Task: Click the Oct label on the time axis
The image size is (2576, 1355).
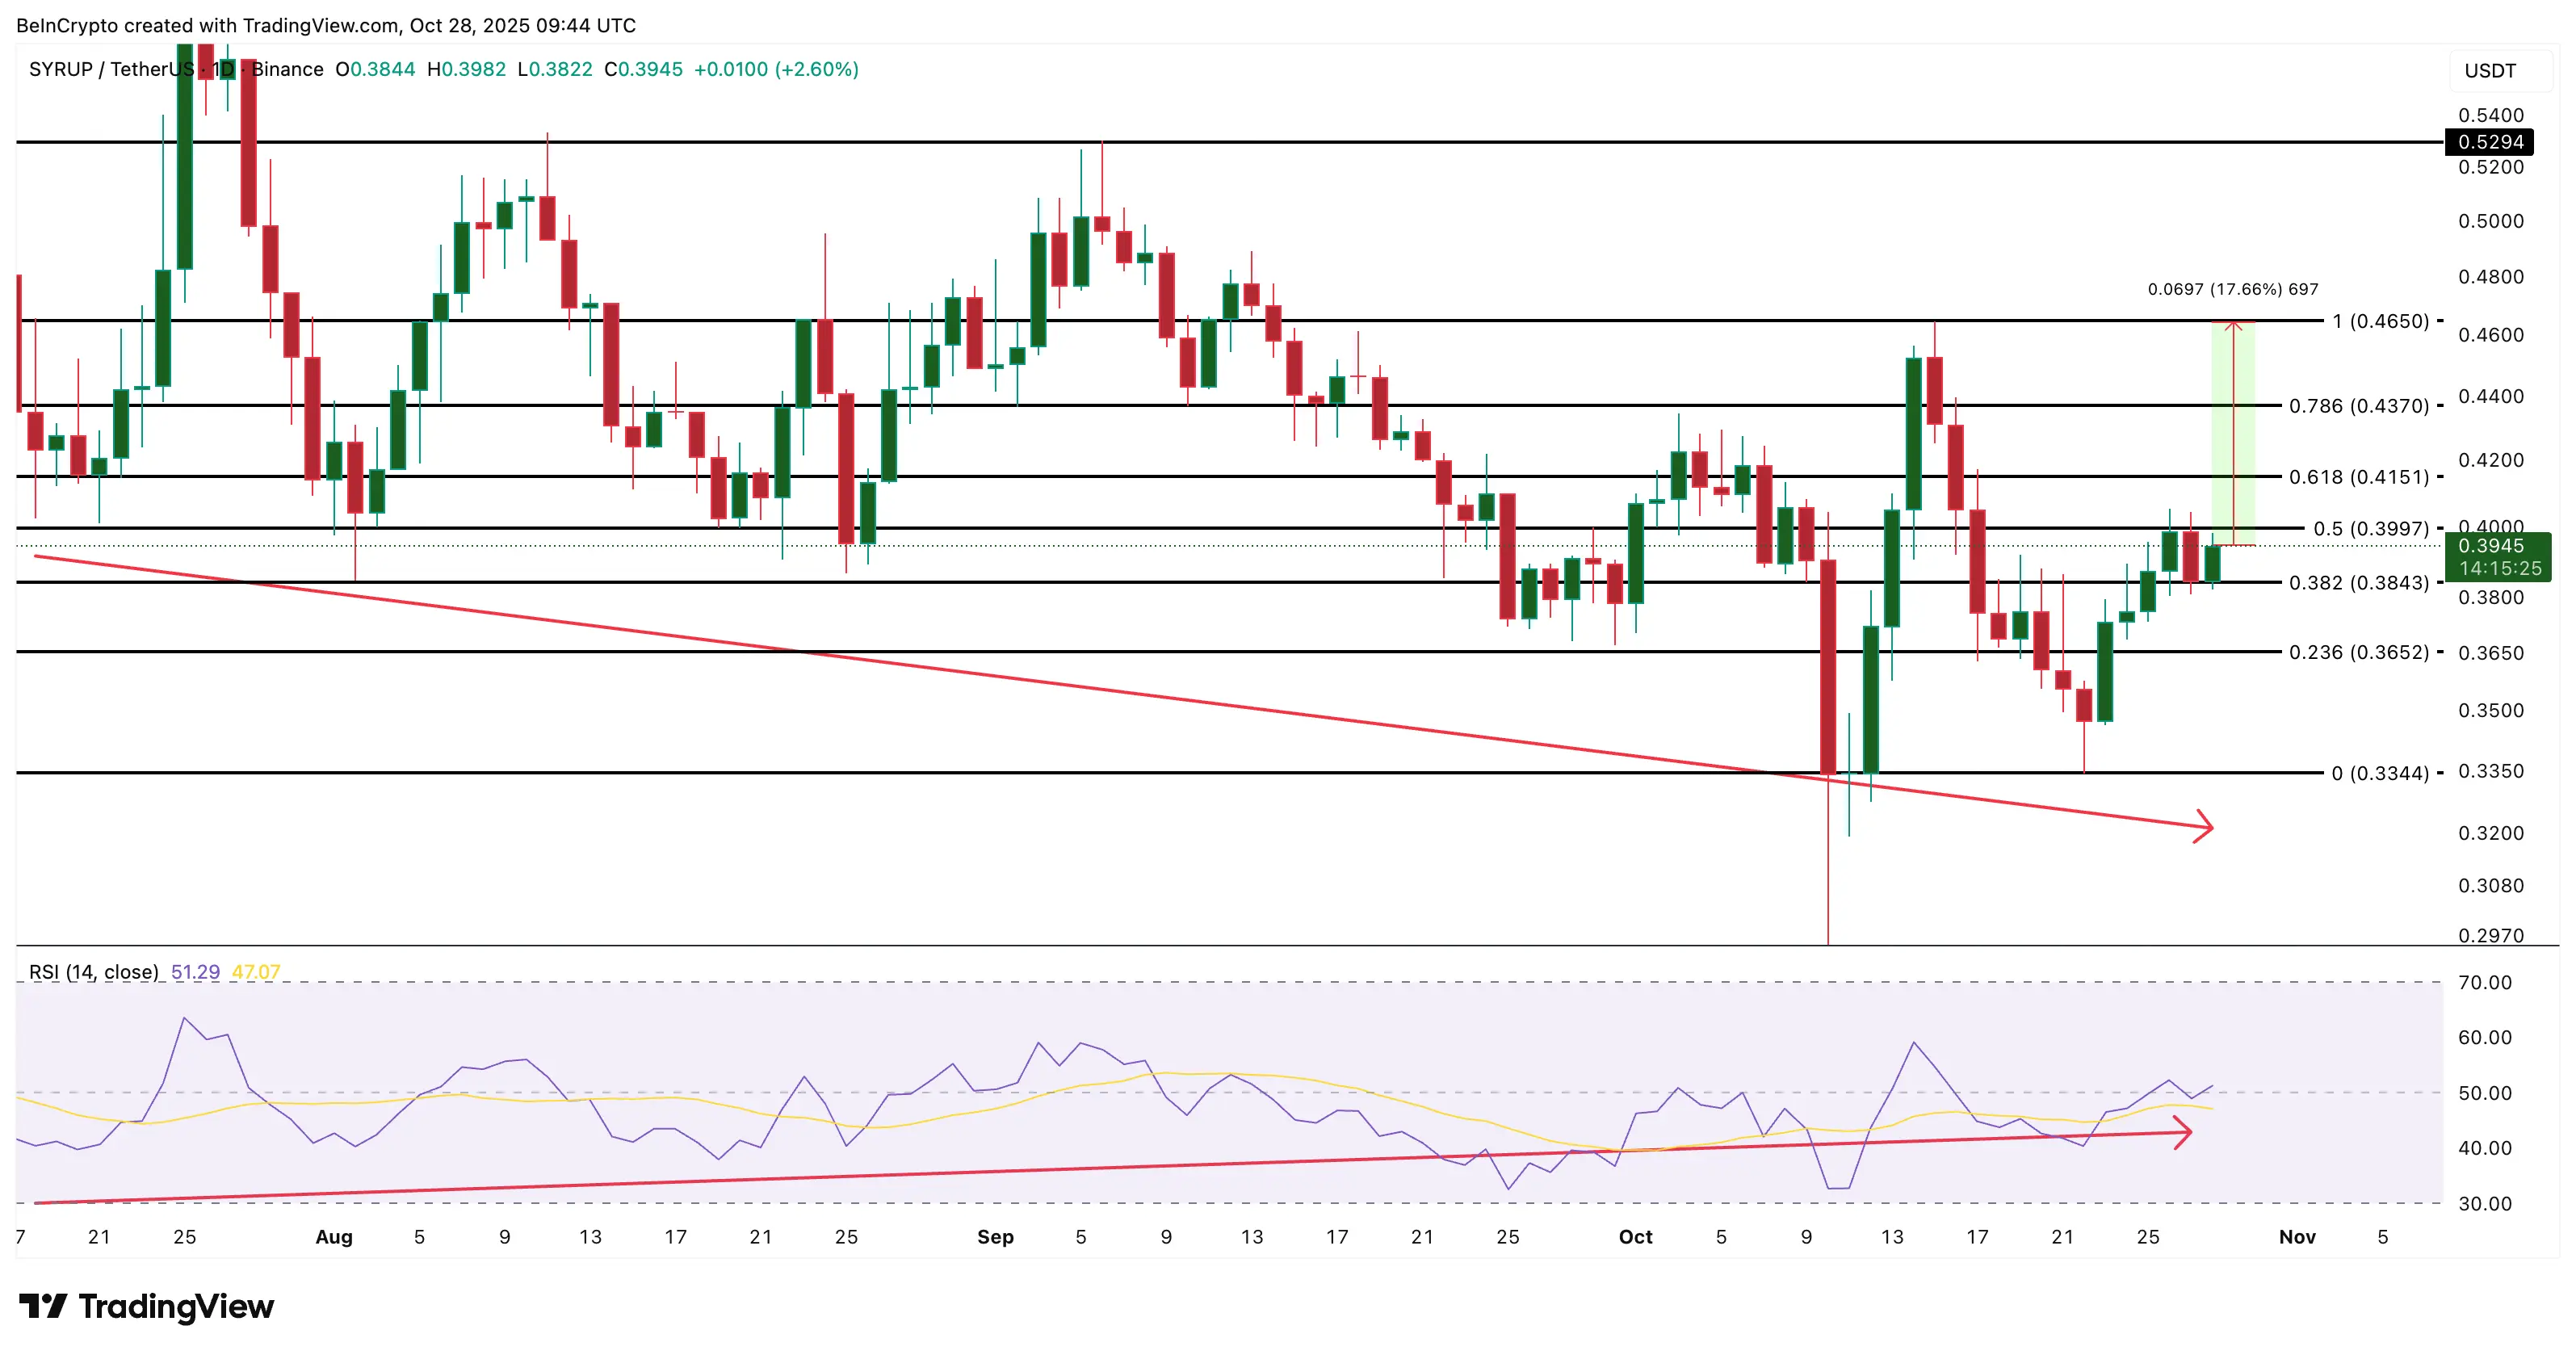Action: (x=1635, y=1237)
